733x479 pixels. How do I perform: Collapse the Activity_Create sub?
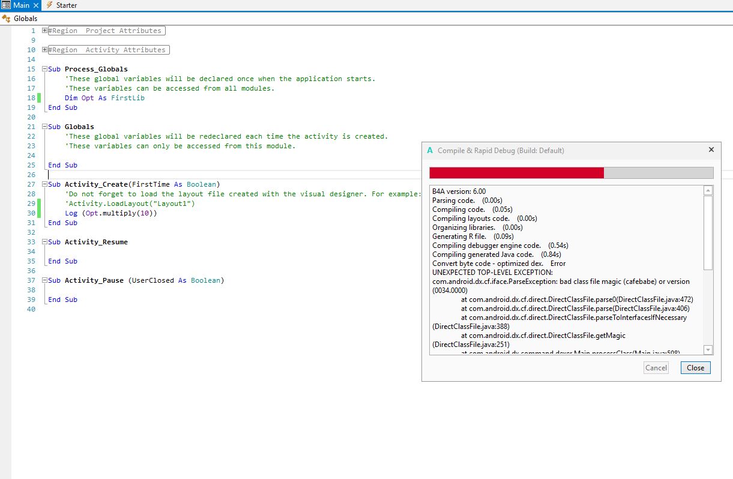[45, 184]
